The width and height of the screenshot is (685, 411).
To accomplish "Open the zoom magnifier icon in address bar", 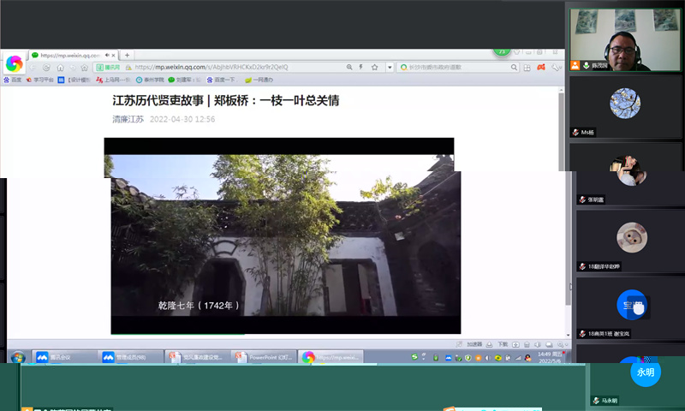I will click(349, 68).
